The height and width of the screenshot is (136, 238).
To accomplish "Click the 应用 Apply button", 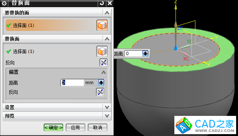I will (x=76, y=127).
